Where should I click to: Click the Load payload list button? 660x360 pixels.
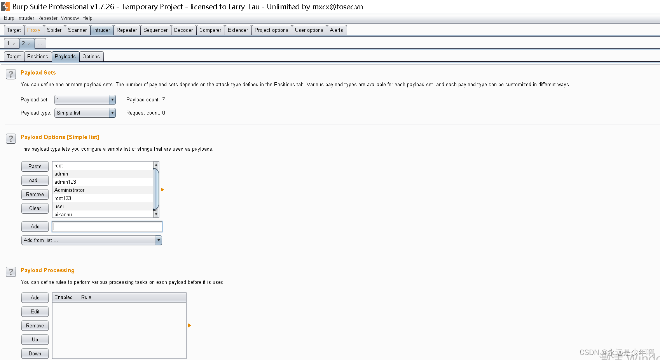tap(35, 181)
